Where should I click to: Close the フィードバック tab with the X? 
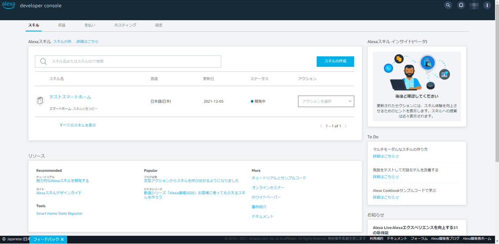click(x=63, y=240)
